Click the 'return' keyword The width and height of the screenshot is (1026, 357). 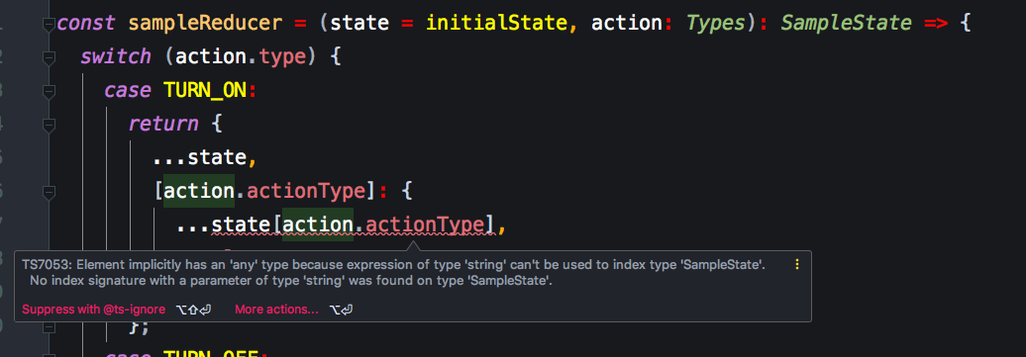(x=163, y=125)
